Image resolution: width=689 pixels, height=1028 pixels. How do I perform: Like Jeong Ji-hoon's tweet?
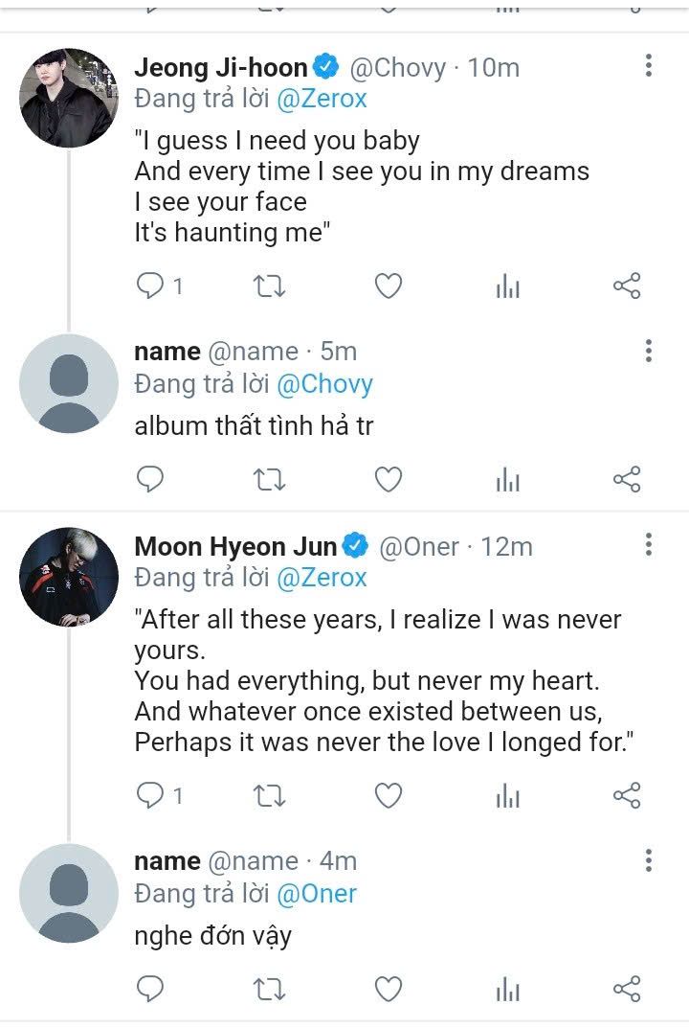(388, 286)
